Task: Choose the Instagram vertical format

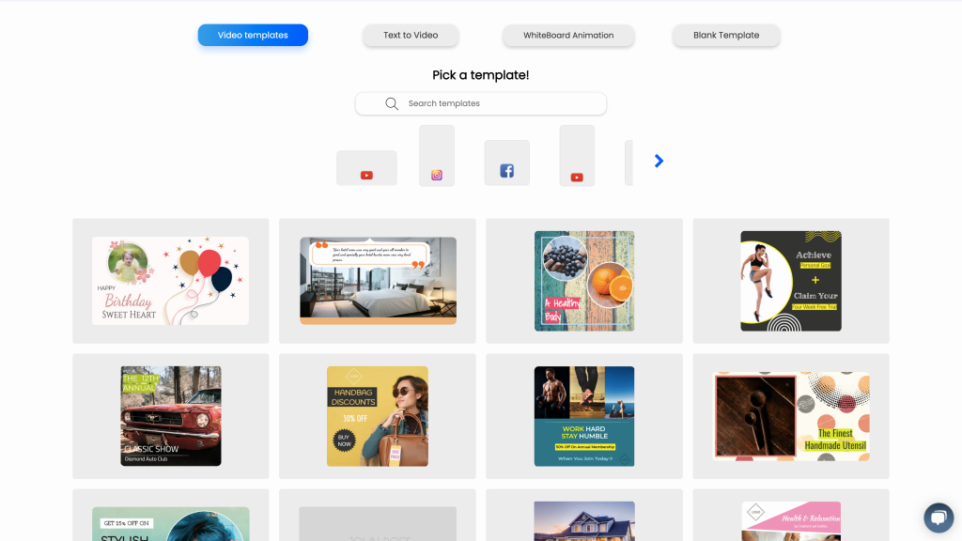Action: click(x=437, y=156)
